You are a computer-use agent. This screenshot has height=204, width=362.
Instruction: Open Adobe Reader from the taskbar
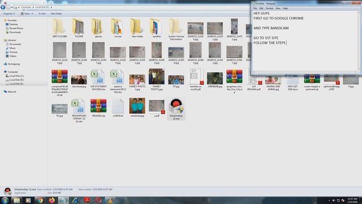[87, 200]
